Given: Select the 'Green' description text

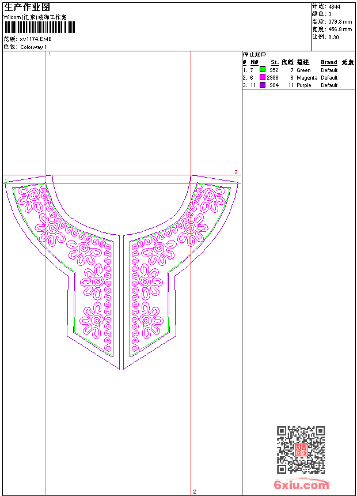Looking at the screenshot, I should 303,70.
